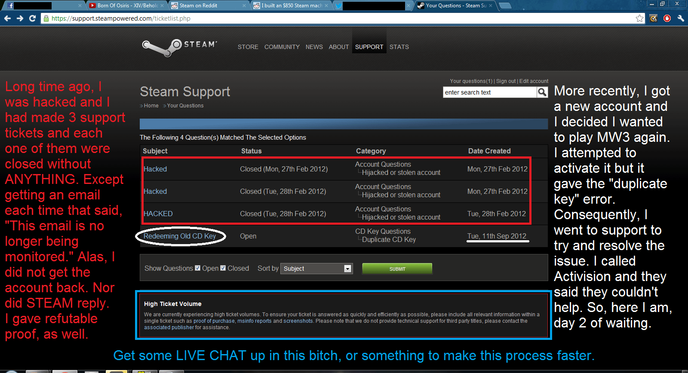Switch to Born Of Osiris YouTube tab
The width and height of the screenshot is (688, 373).
[x=127, y=6]
